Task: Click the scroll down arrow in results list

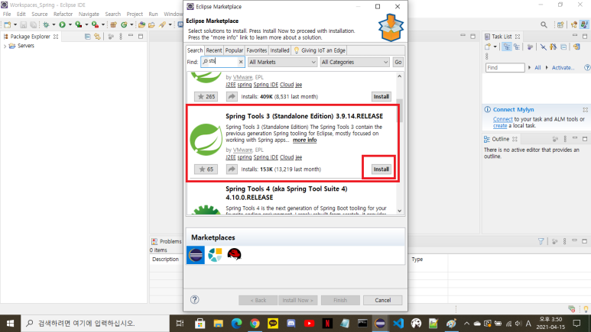Action: coord(400,211)
